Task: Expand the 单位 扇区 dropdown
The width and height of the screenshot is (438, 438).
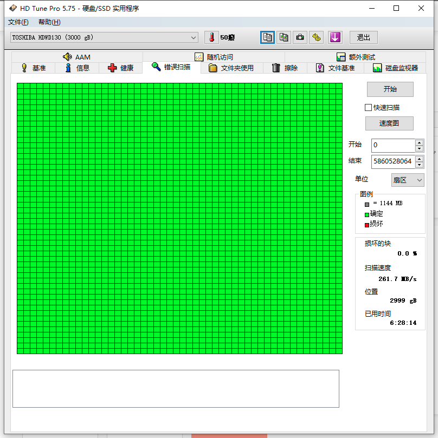Action: pos(408,180)
